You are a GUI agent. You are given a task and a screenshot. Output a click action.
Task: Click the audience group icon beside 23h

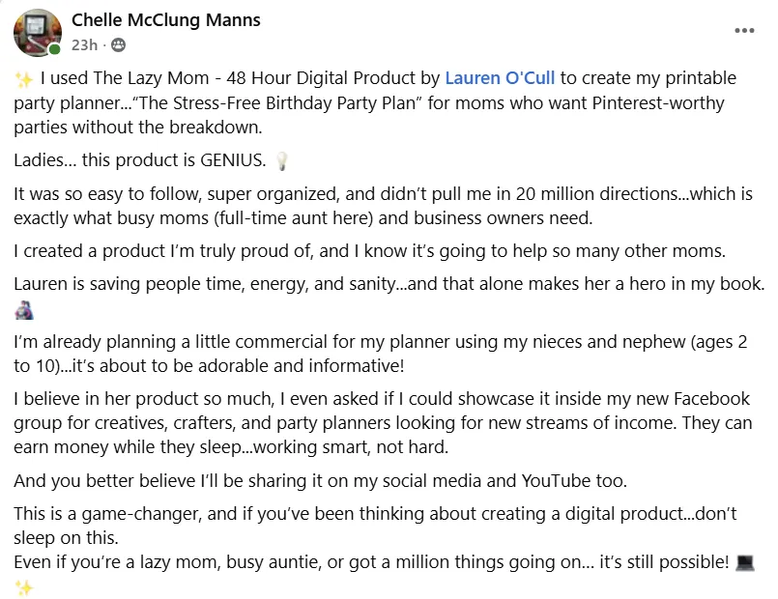118,45
